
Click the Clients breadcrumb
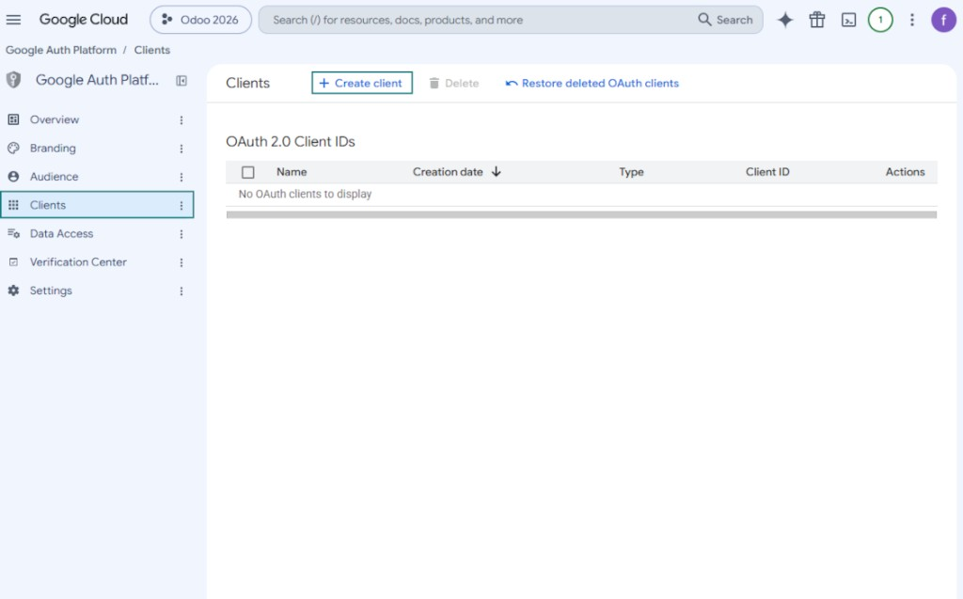[152, 50]
